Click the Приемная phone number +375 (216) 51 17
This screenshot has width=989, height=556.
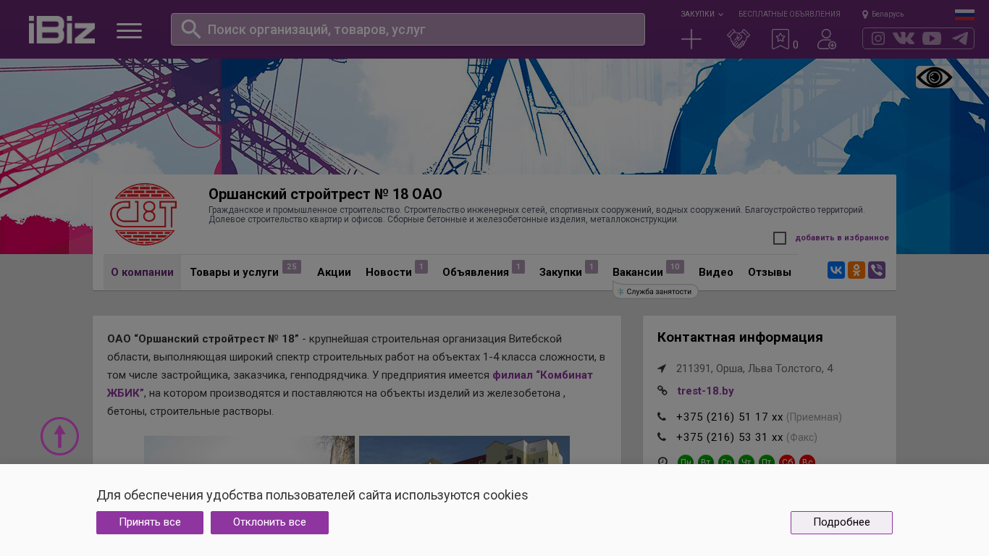pos(730,417)
